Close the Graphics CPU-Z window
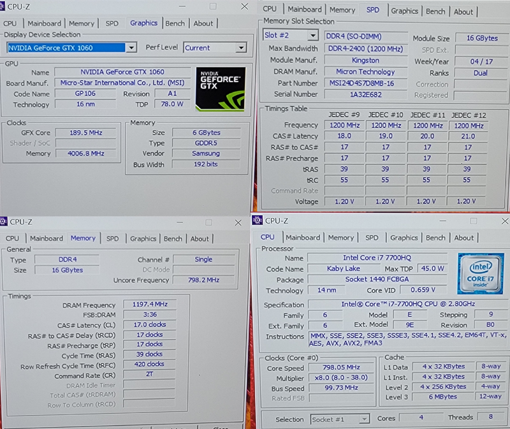Viewport: 510px width, 429px height. [245, 6]
